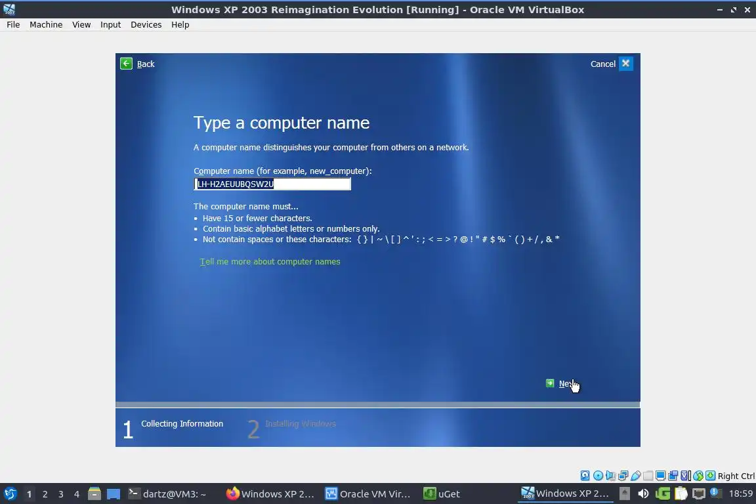
Task: Click the clipboard manager tray icon
Action: click(x=681, y=493)
